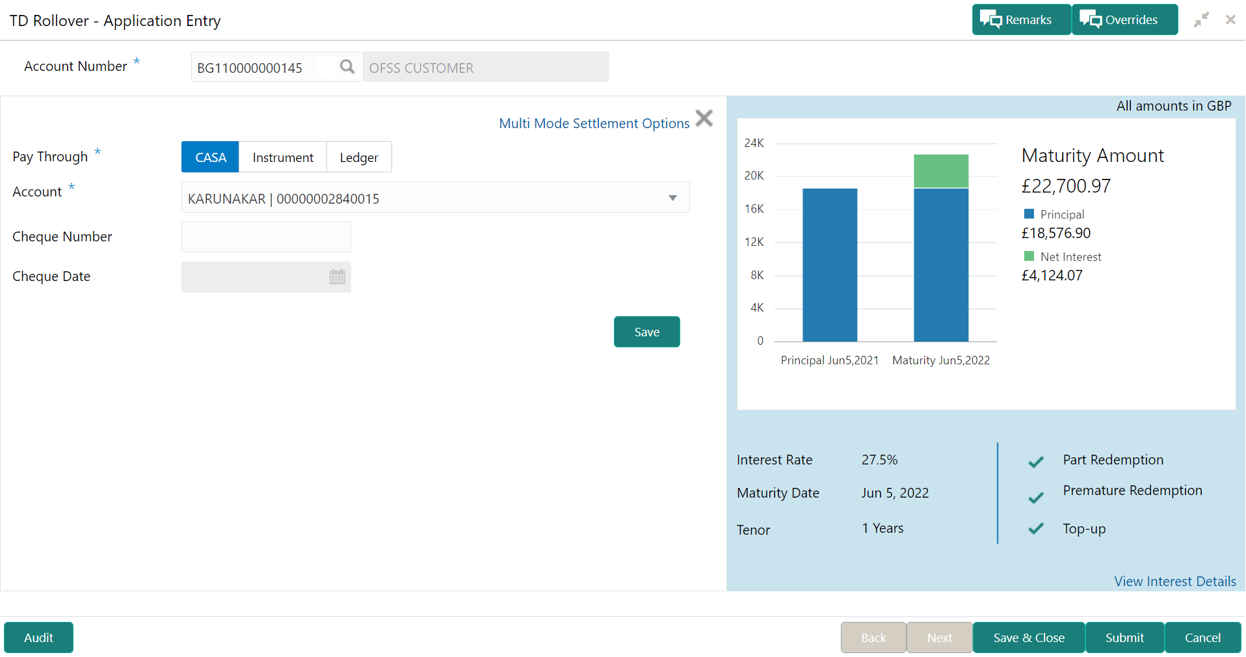Click the Back button
The width and height of the screenshot is (1246, 657).
(x=873, y=637)
